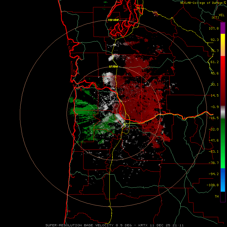Click the "KRTX" station identifier
This screenshot has width=227, height=227.
[x=144, y=225]
